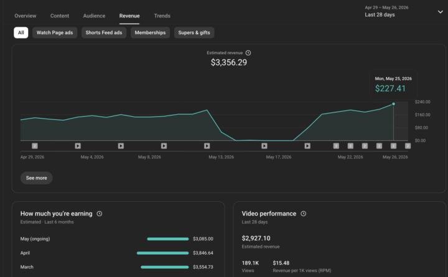Viewport: 448px width, 277px height.
Task: Click the April earnings bar
Action: click(162, 253)
